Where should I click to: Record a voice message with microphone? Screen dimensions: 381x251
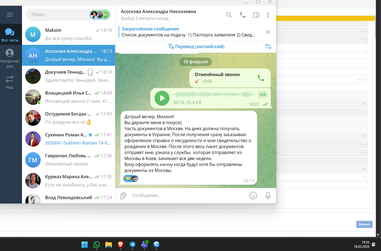coord(268,196)
